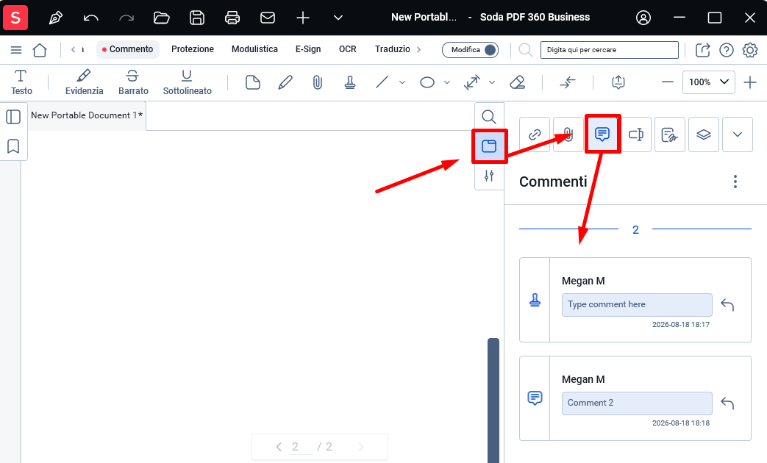Redo the last action

click(x=126, y=18)
